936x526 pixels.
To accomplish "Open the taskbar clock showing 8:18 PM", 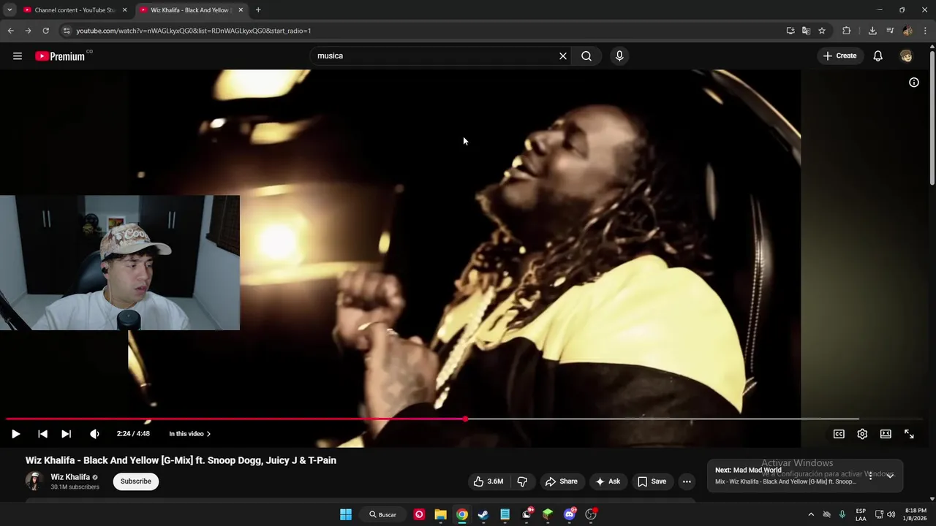I will tap(916, 514).
